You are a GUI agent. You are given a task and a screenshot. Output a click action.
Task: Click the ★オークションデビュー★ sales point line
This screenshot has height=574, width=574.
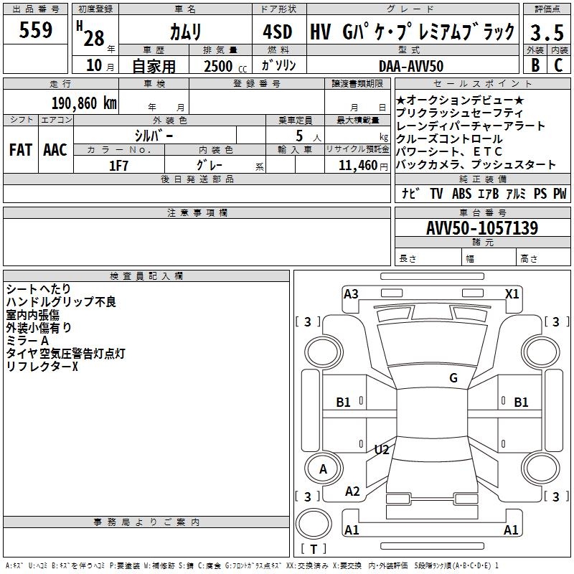pyautogui.click(x=460, y=100)
